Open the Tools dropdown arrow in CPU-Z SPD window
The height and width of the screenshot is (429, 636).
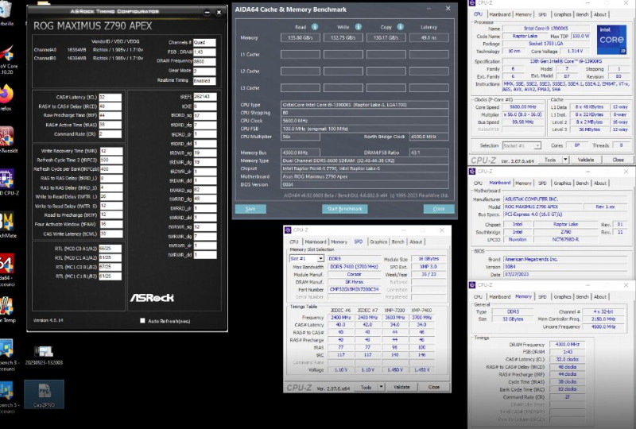tap(382, 387)
